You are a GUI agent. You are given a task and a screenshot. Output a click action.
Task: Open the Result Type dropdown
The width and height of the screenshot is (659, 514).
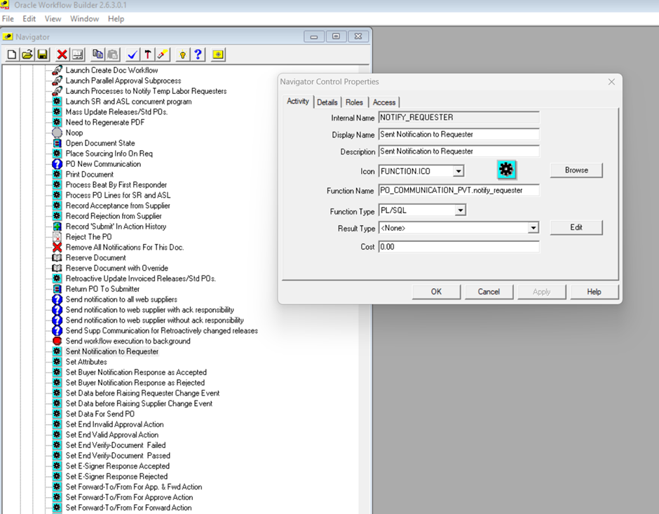[534, 228]
